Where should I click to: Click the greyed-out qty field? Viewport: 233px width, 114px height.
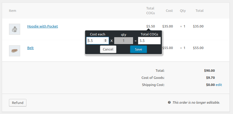(123, 40)
